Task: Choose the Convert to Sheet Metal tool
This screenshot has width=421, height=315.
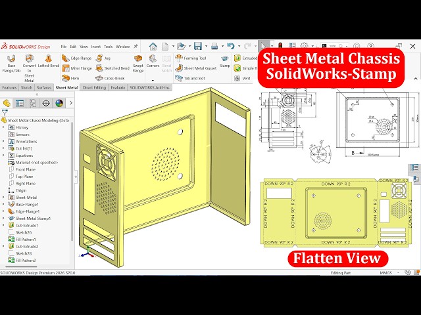Action: click(29, 68)
